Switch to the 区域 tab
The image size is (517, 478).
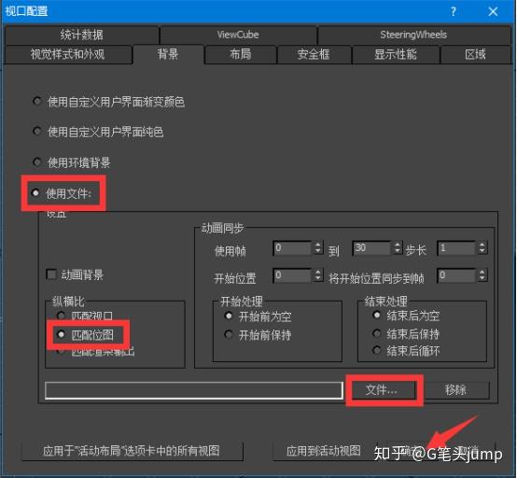coord(475,54)
